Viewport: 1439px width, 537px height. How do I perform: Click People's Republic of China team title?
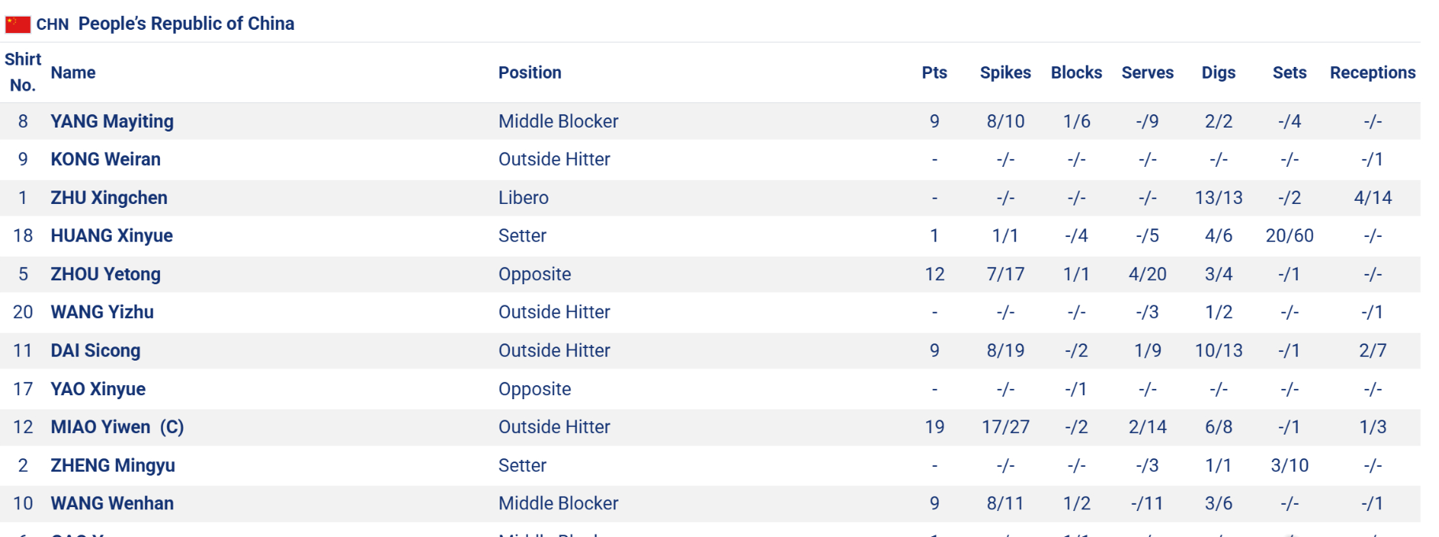click(186, 24)
